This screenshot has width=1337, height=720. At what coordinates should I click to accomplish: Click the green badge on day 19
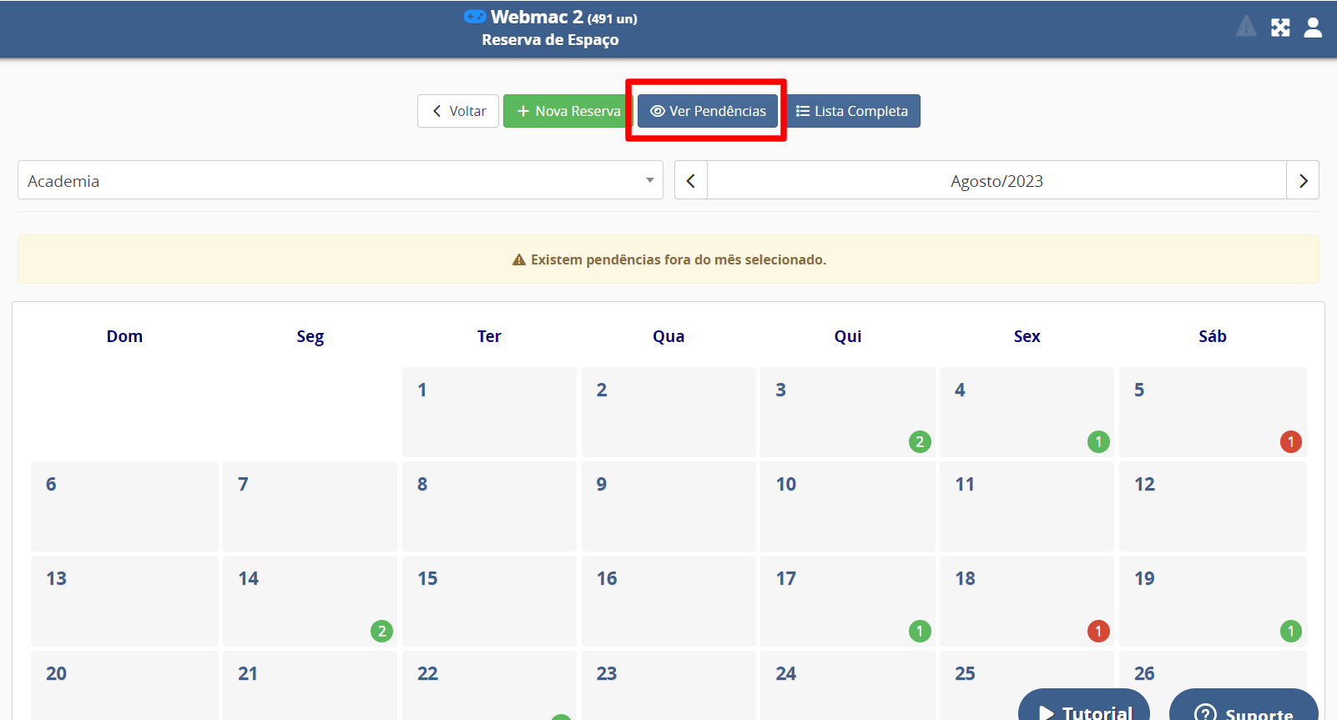[x=1290, y=631]
